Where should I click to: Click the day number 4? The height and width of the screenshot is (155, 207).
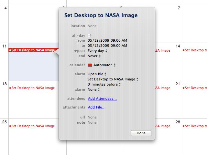tap(5, 8)
